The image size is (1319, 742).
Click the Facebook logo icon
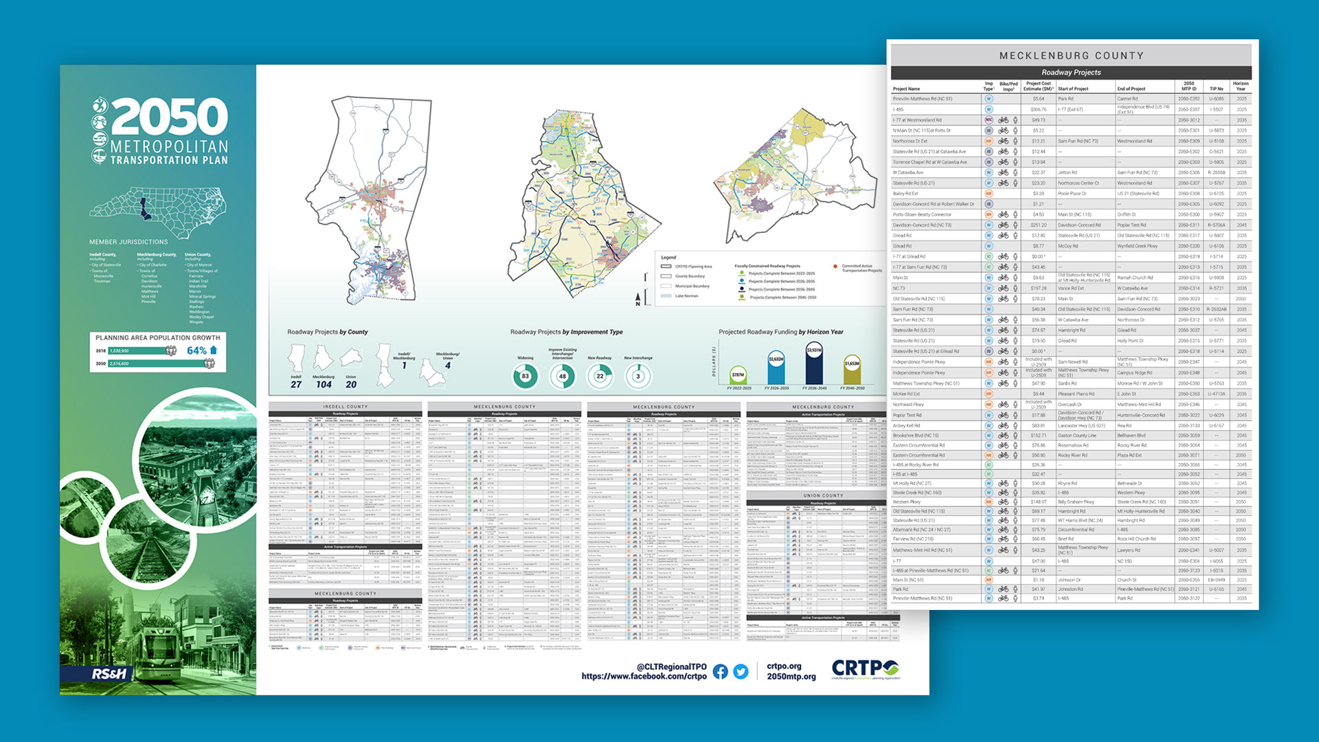720,671
